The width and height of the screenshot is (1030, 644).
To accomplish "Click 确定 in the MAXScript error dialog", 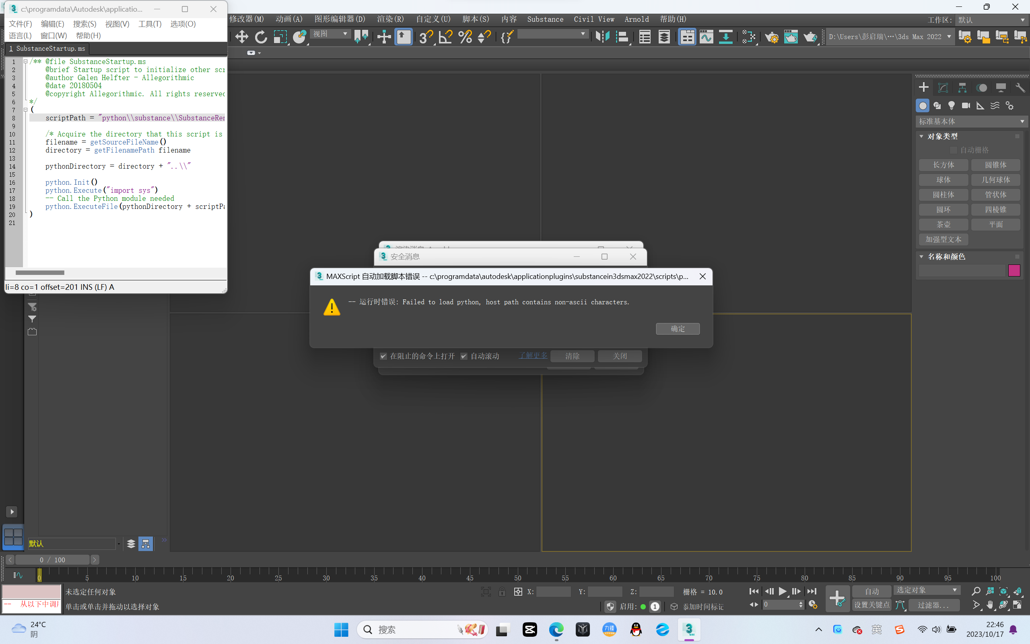I will pyautogui.click(x=678, y=329).
